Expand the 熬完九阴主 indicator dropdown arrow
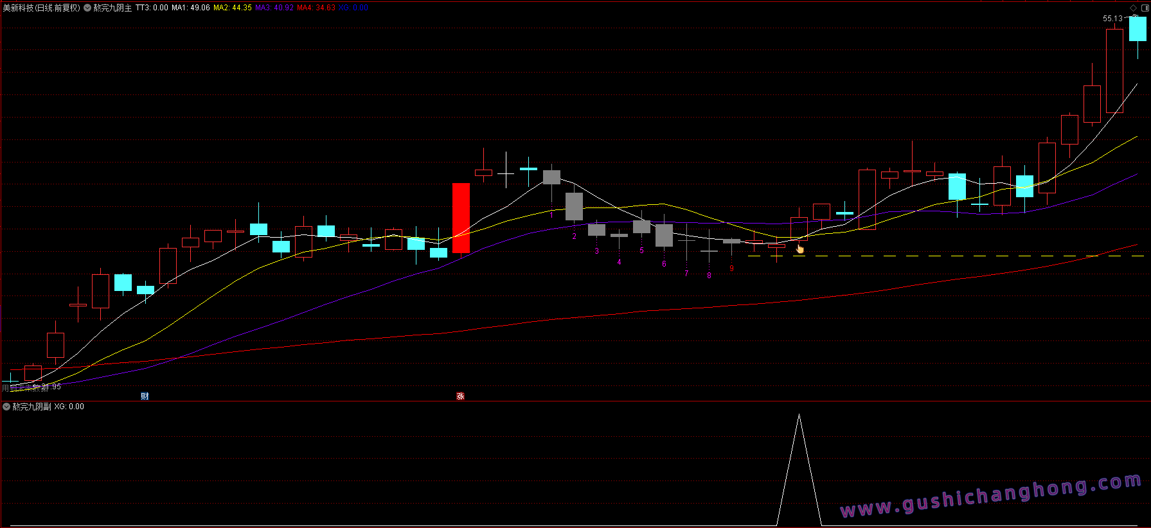 pos(87,8)
